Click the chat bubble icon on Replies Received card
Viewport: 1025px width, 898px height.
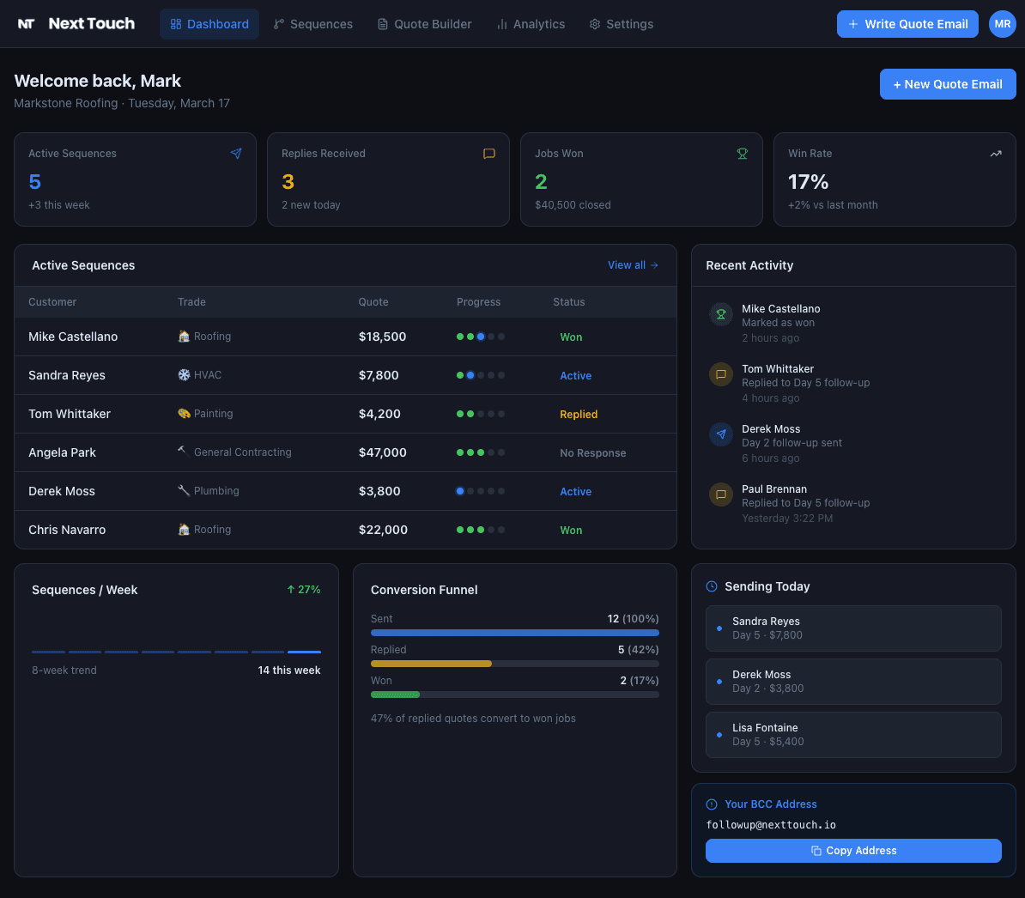point(489,154)
